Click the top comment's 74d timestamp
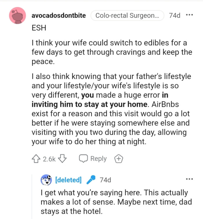 [175, 15]
